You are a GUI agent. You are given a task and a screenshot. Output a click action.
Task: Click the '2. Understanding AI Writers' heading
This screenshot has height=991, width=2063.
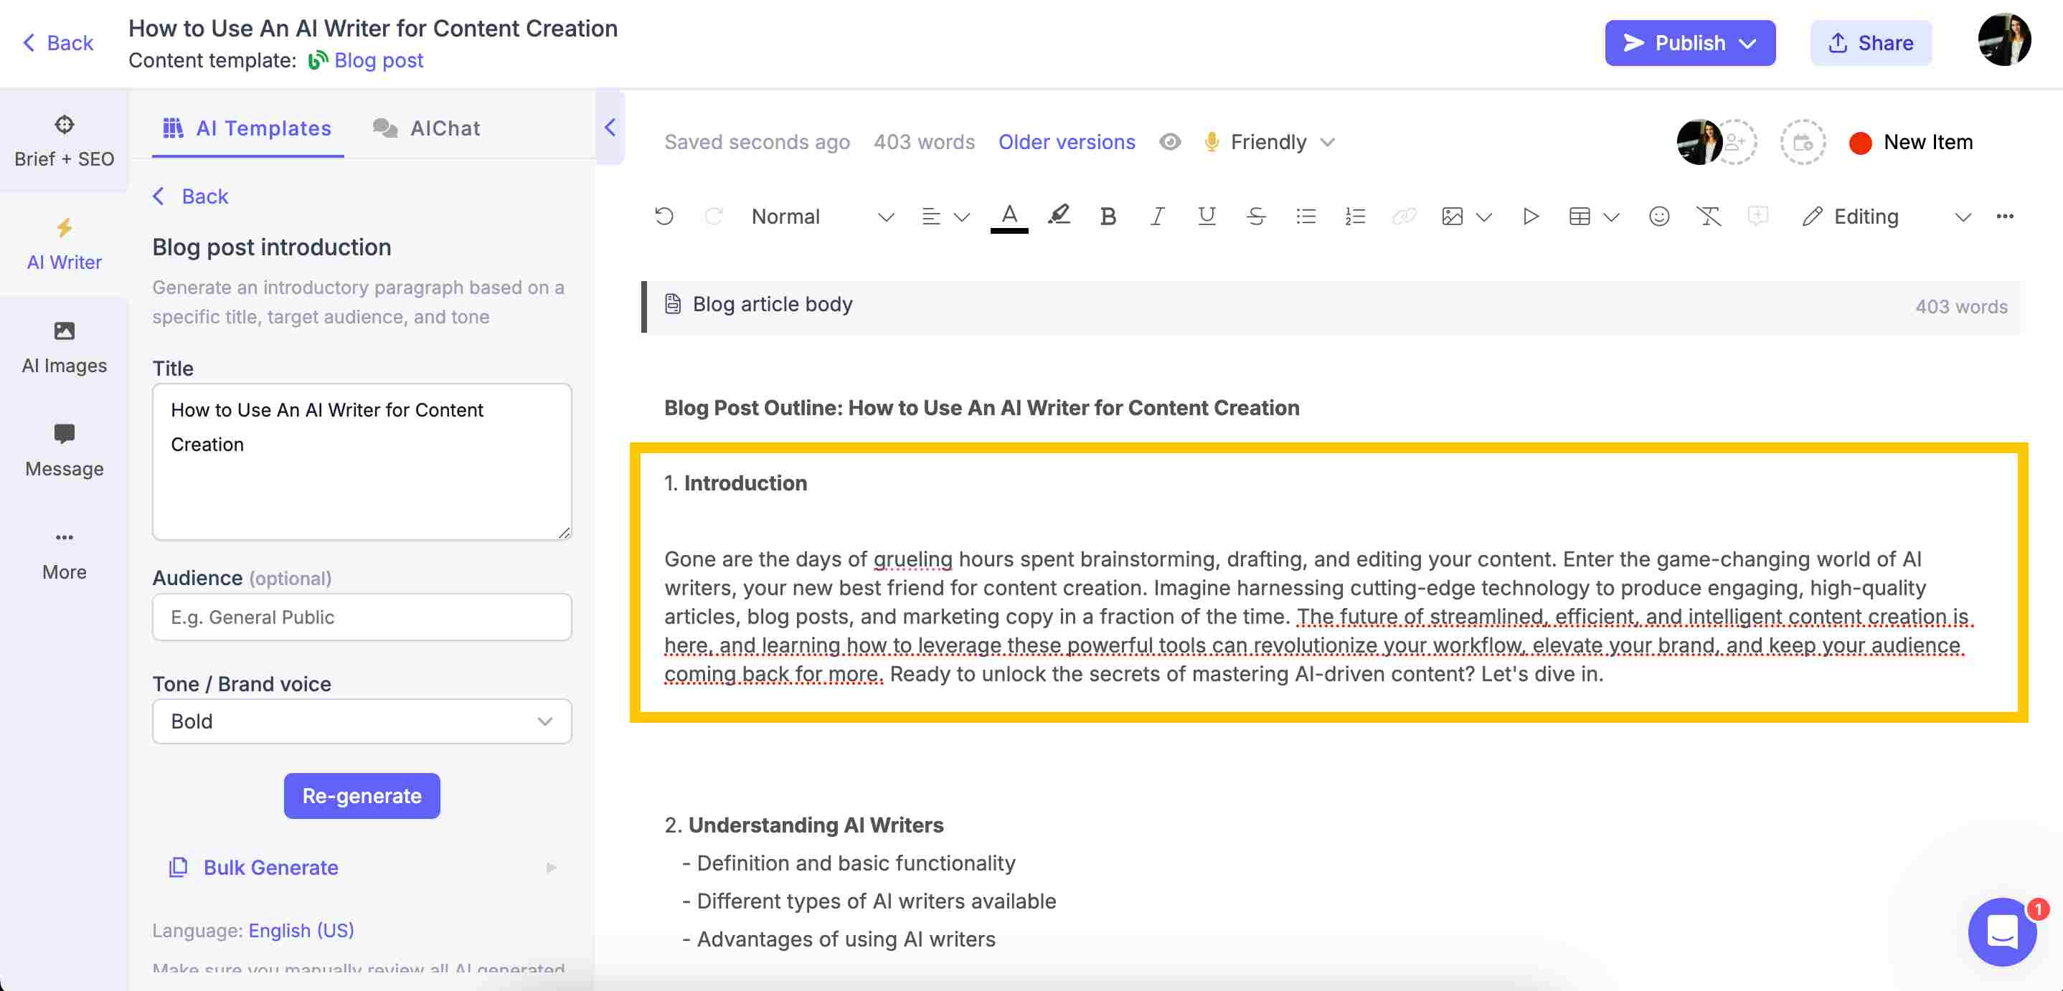[x=804, y=825]
